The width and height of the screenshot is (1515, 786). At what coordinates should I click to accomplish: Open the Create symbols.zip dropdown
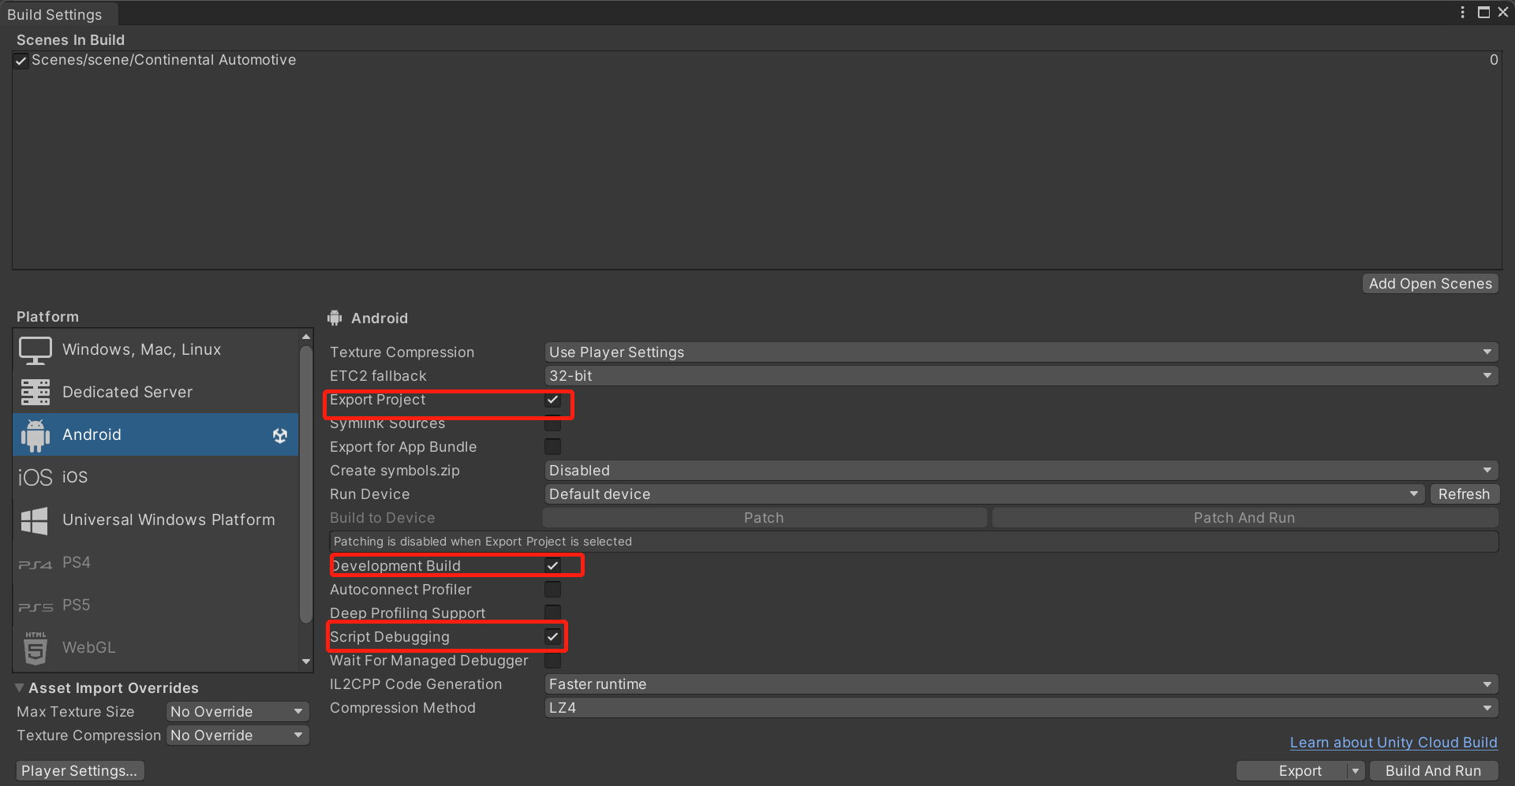(x=1021, y=471)
